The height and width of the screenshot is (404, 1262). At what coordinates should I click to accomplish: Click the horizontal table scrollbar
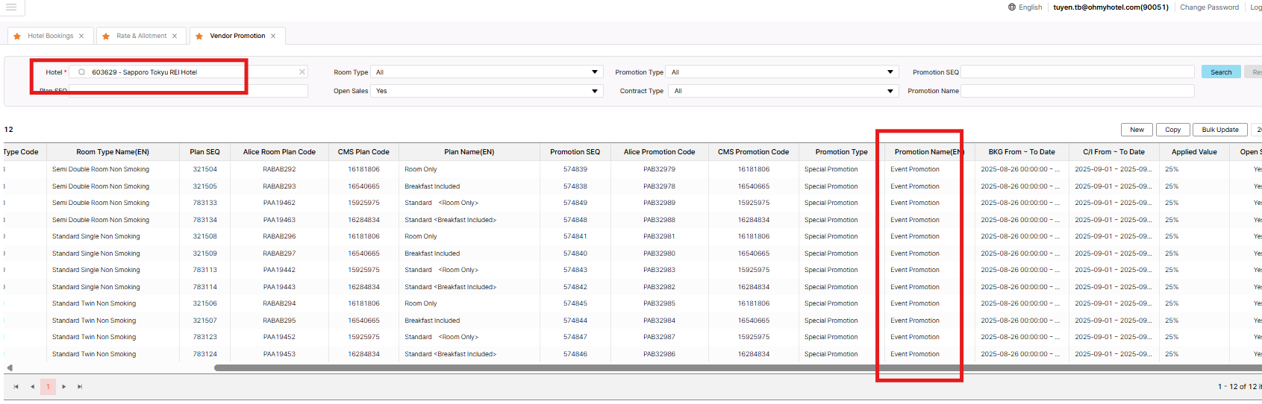coord(672,367)
